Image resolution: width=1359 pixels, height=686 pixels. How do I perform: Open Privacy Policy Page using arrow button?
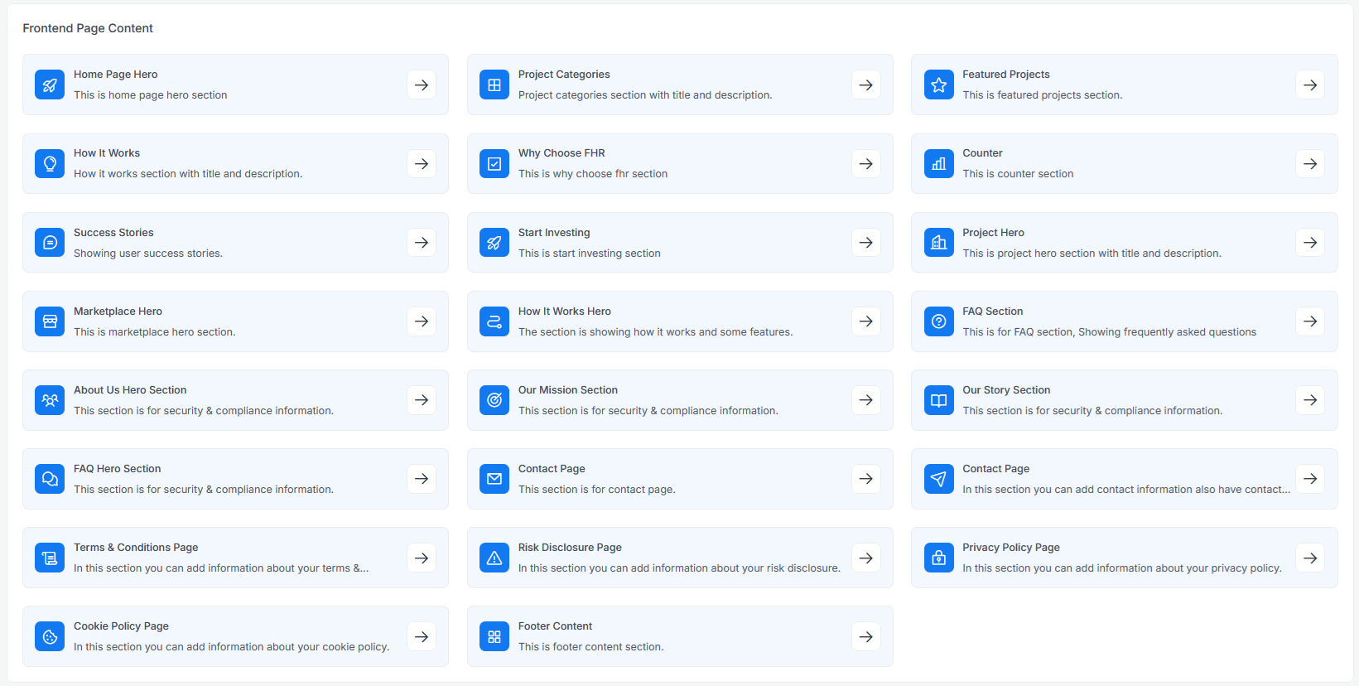1310,558
